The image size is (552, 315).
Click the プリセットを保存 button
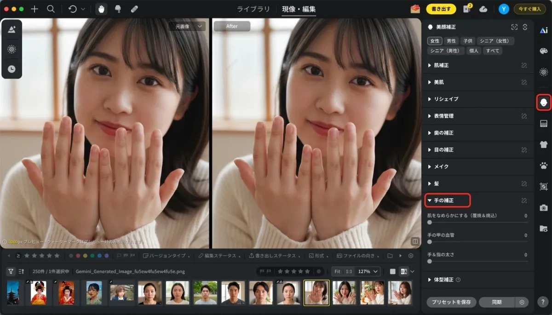[451, 302]
